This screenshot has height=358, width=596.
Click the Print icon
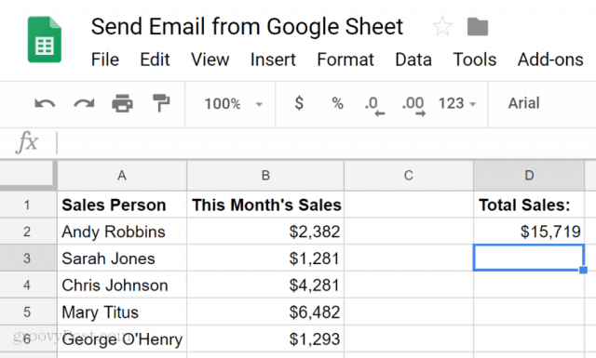click(x=122, y=103)
